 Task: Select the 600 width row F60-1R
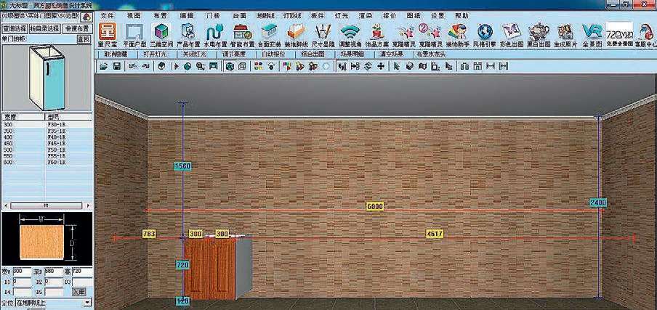point(47,162)
